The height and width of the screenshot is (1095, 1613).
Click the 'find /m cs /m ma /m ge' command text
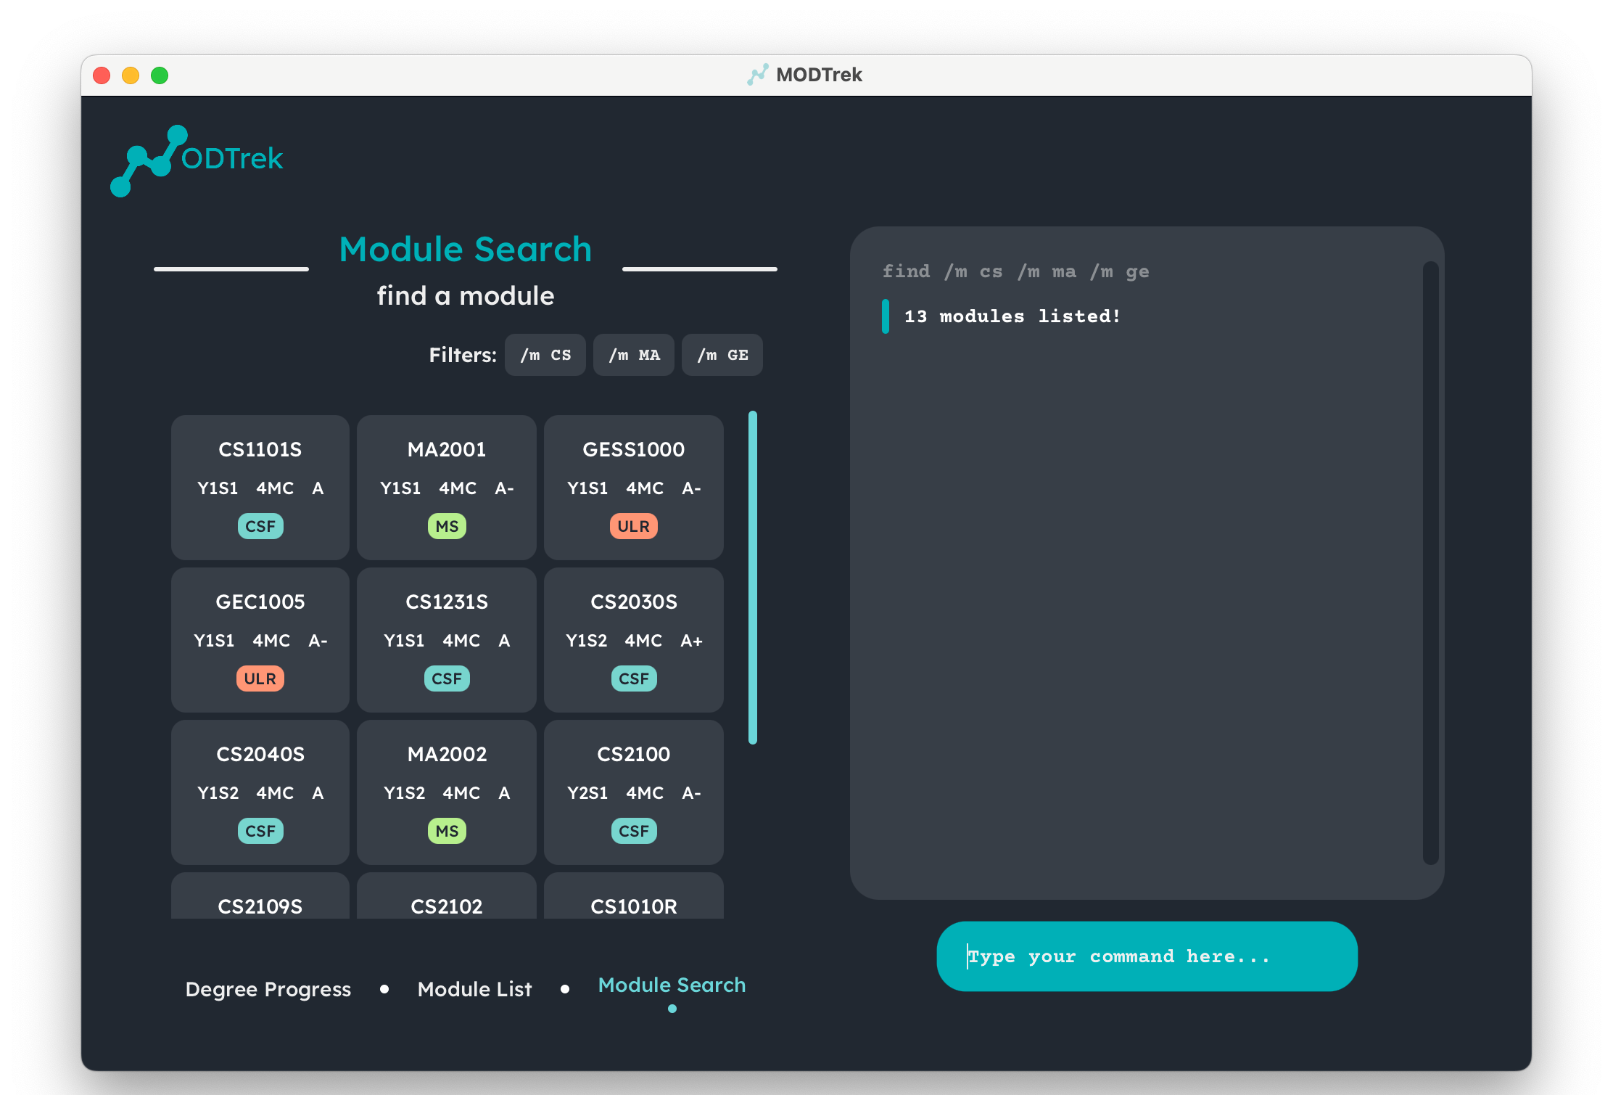[x=1016, y=271]
